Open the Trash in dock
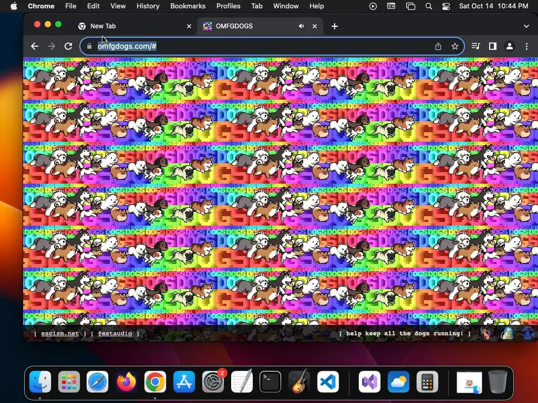 tap(498, 382)
